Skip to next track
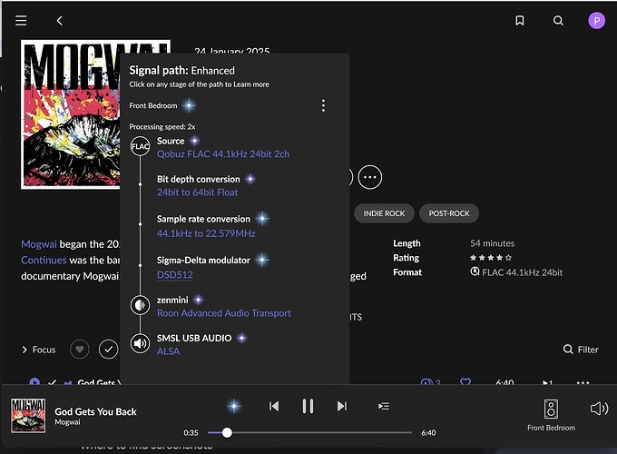 (342, 406)
